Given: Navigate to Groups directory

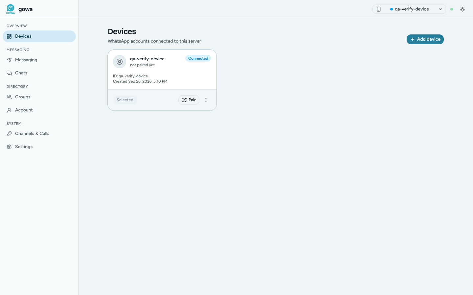Looking at the screenshot, I should 39,97.
